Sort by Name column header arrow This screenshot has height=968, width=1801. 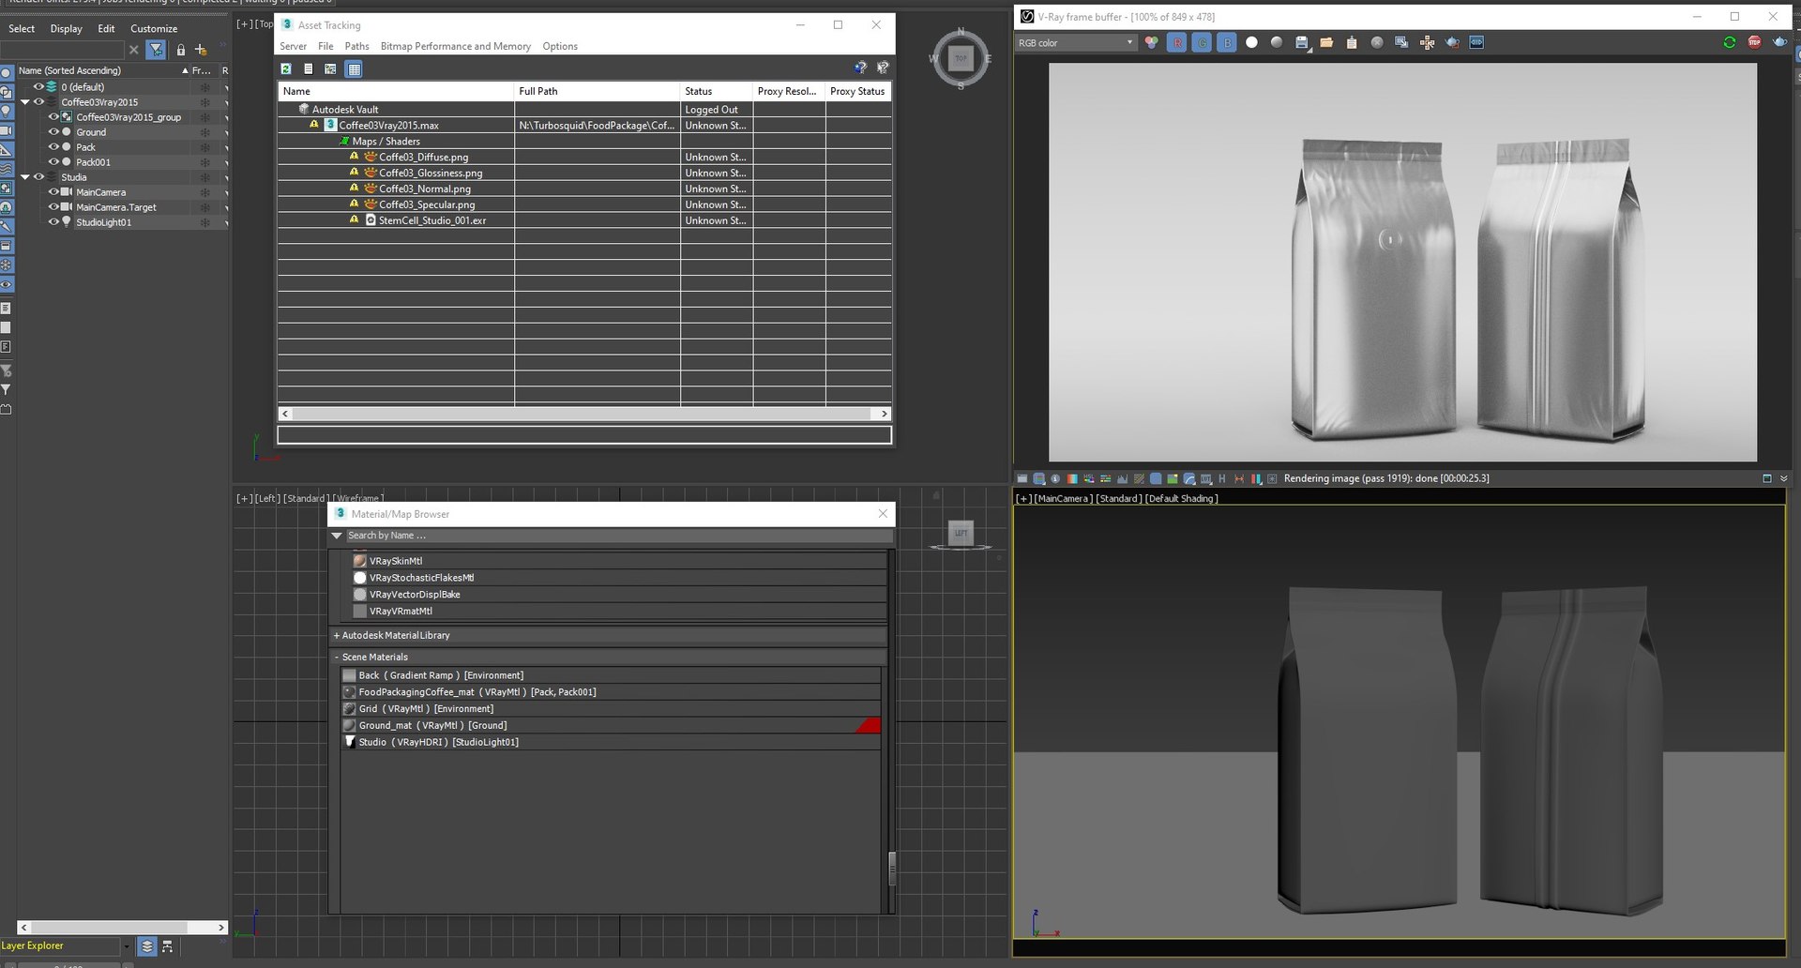click(x=185, y=70)
